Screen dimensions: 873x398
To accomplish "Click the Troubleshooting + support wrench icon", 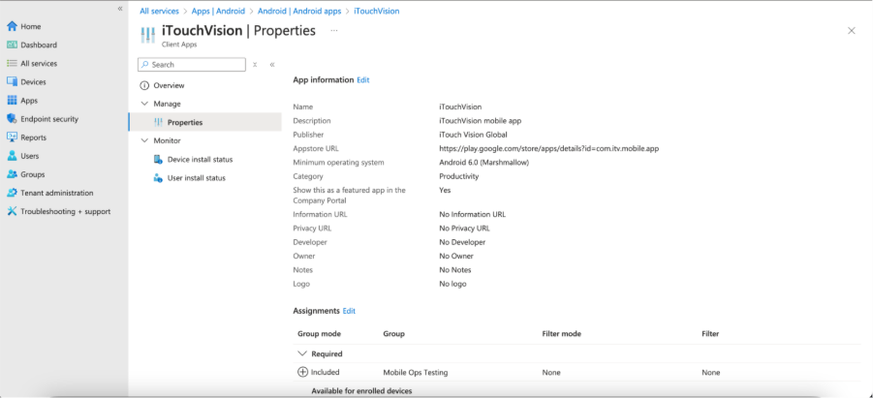I will click(12, 211).
